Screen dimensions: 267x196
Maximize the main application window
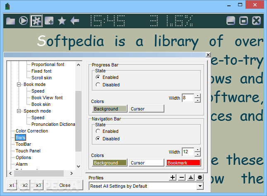pos(240,5)
